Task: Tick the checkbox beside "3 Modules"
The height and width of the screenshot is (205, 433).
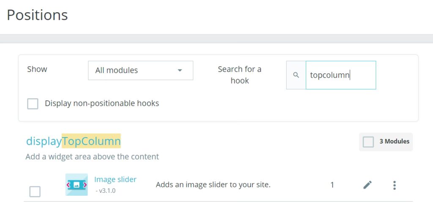Action: 368,142
